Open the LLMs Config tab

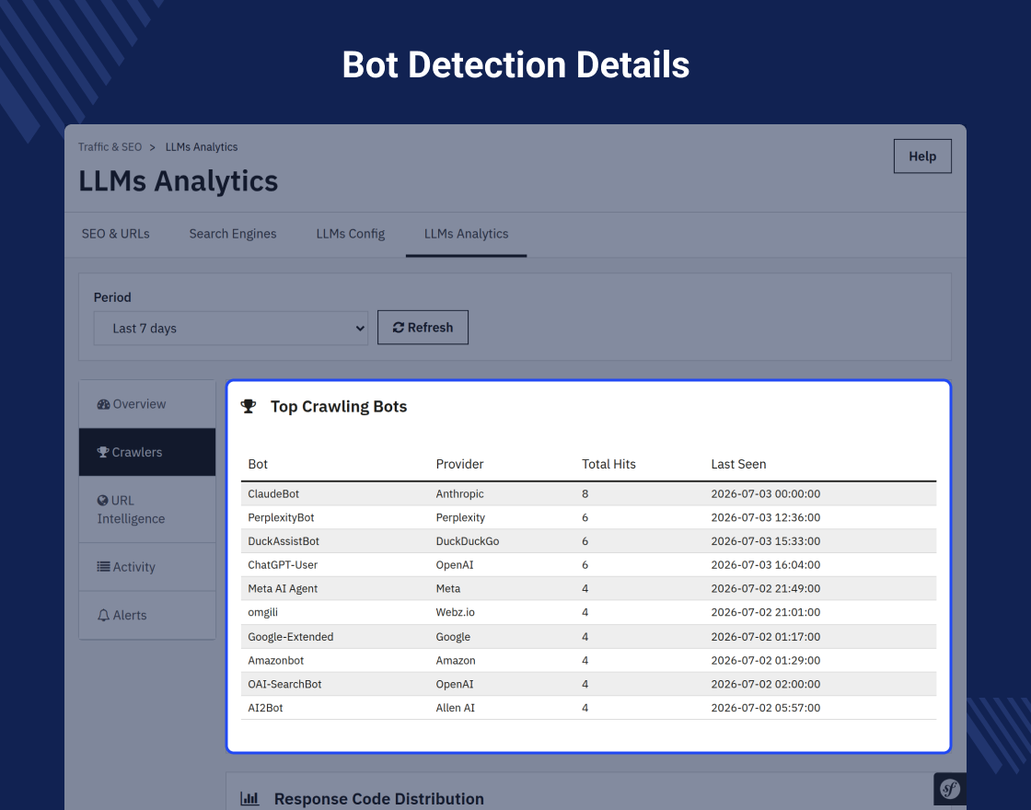tap(351, 234)
